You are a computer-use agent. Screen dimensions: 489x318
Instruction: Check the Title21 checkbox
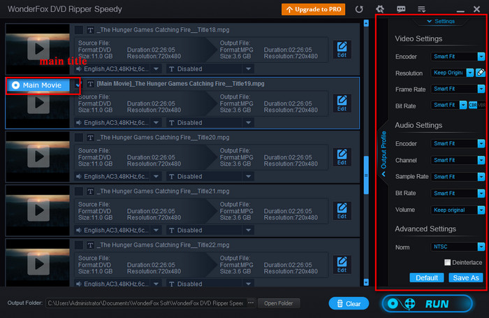click(x=79, y=191)
